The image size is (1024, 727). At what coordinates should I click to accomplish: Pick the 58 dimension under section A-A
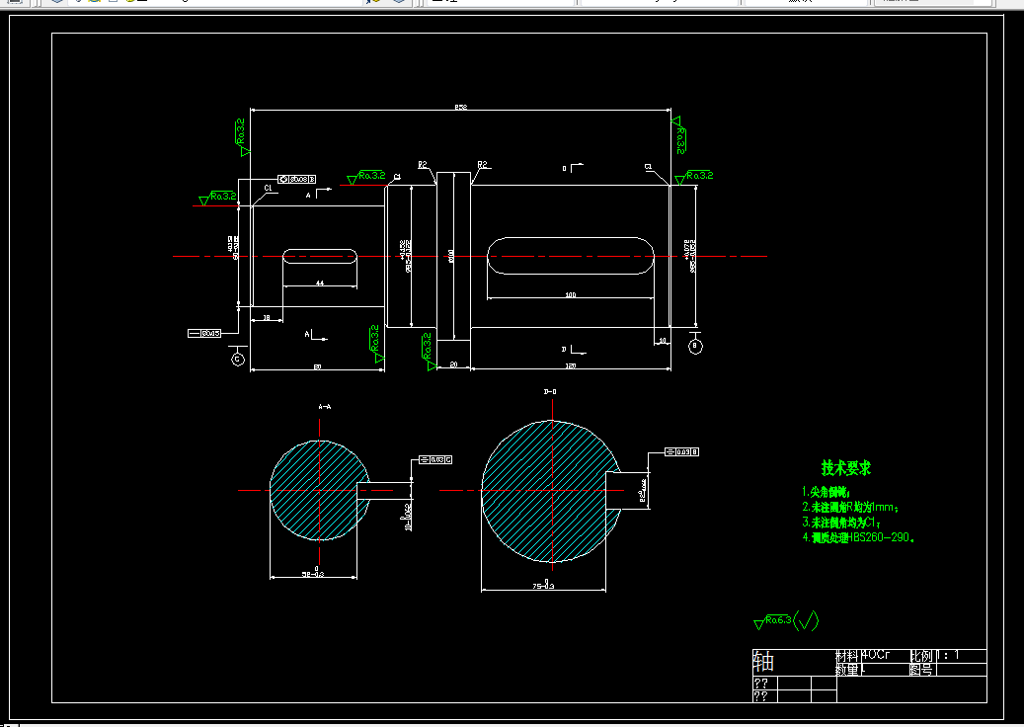pyautogui.click(x=313, y=572)
